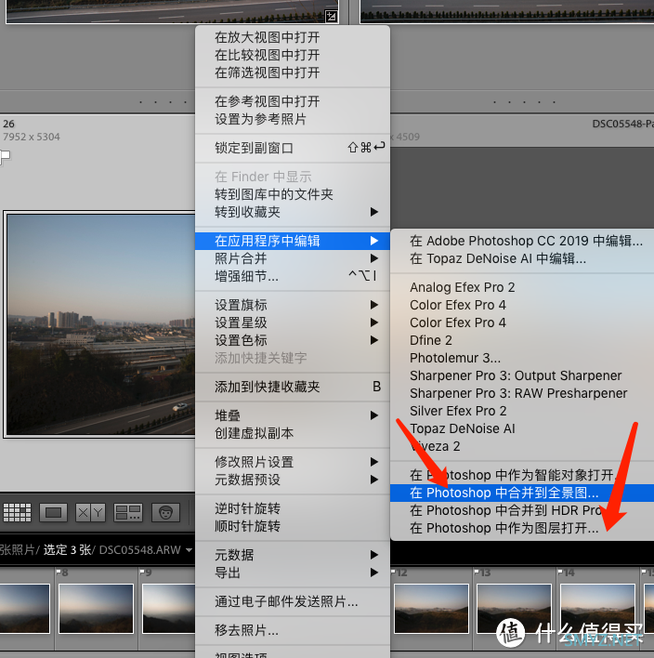Expand 照片合并 submenu
This screenshot has height=658, width=654.
(x=293, y=258)
